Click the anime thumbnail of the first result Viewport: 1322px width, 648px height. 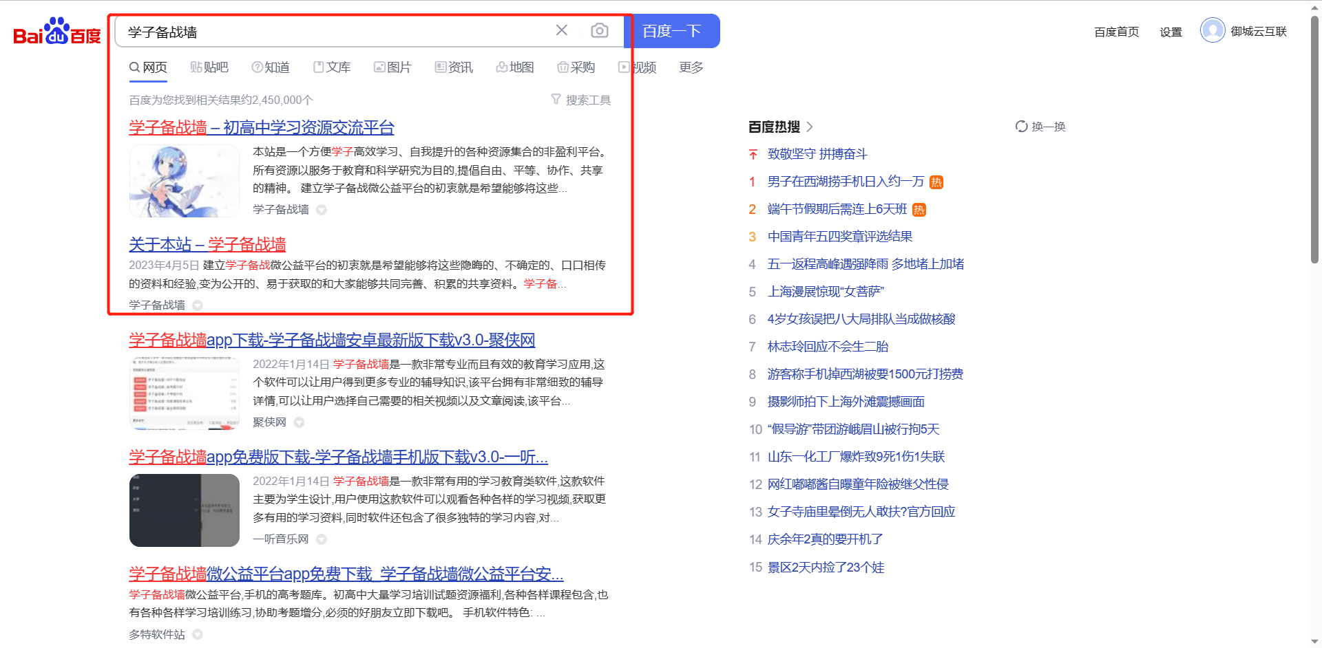click(x=184, y=181)
